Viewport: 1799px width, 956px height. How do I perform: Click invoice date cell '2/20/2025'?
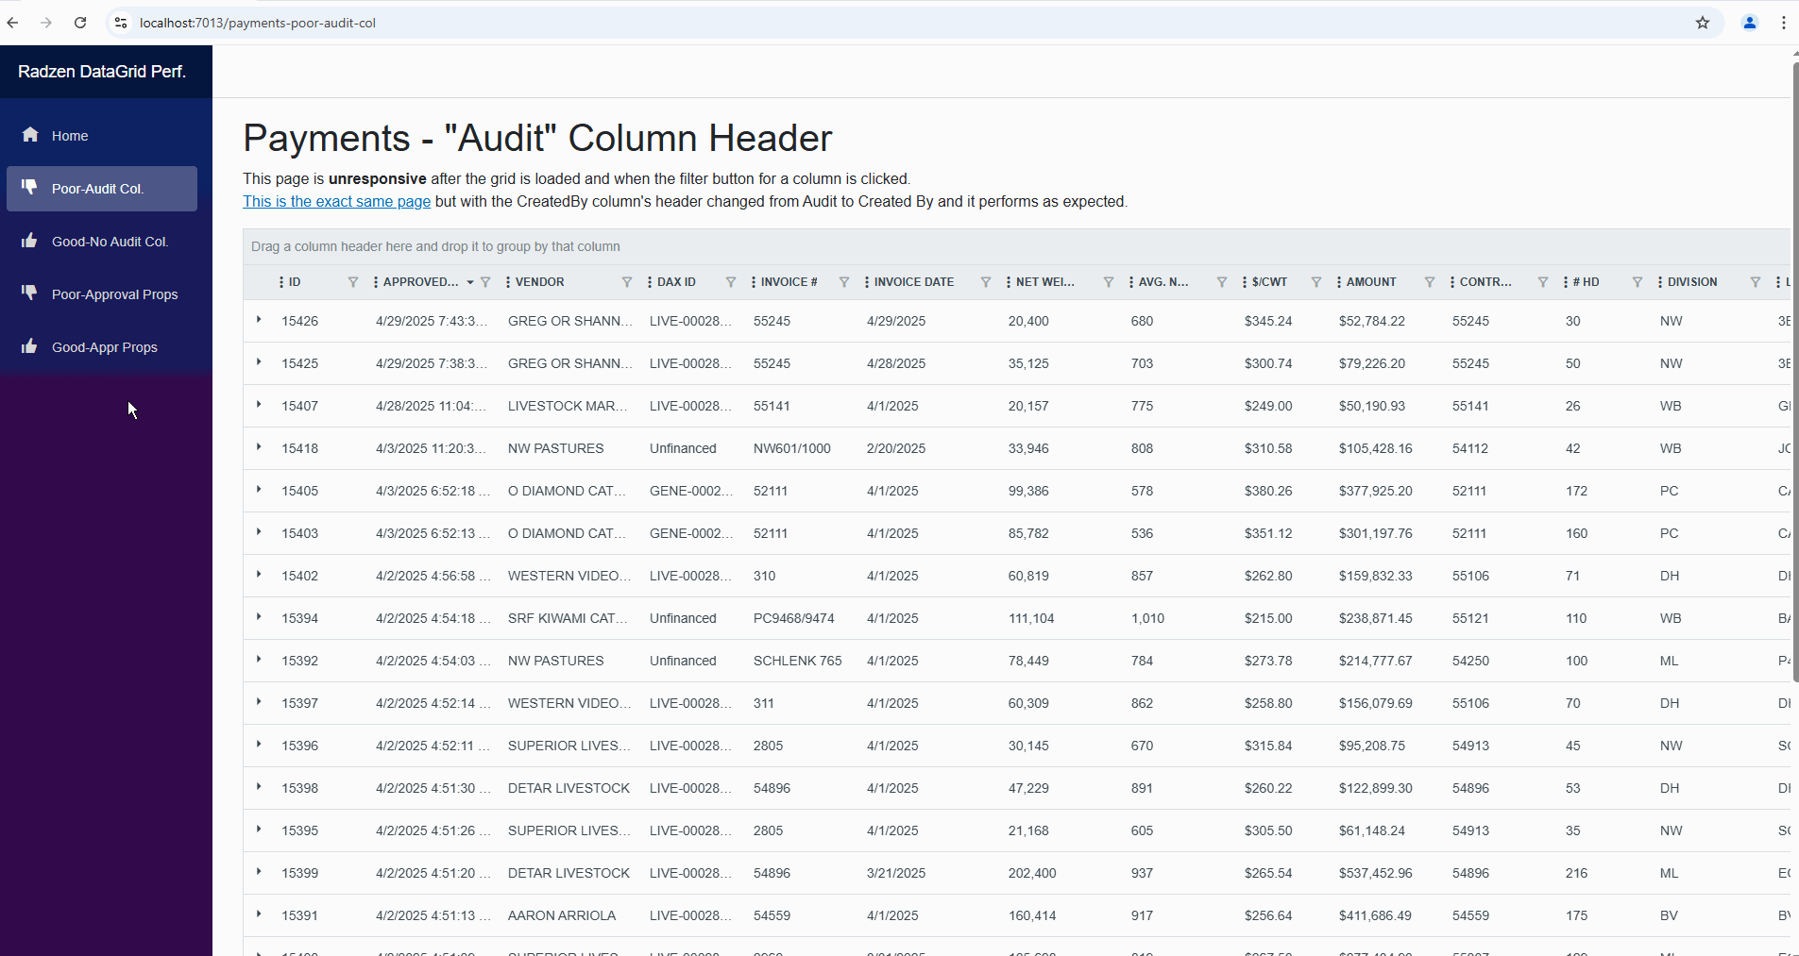[x=896, y=448]
